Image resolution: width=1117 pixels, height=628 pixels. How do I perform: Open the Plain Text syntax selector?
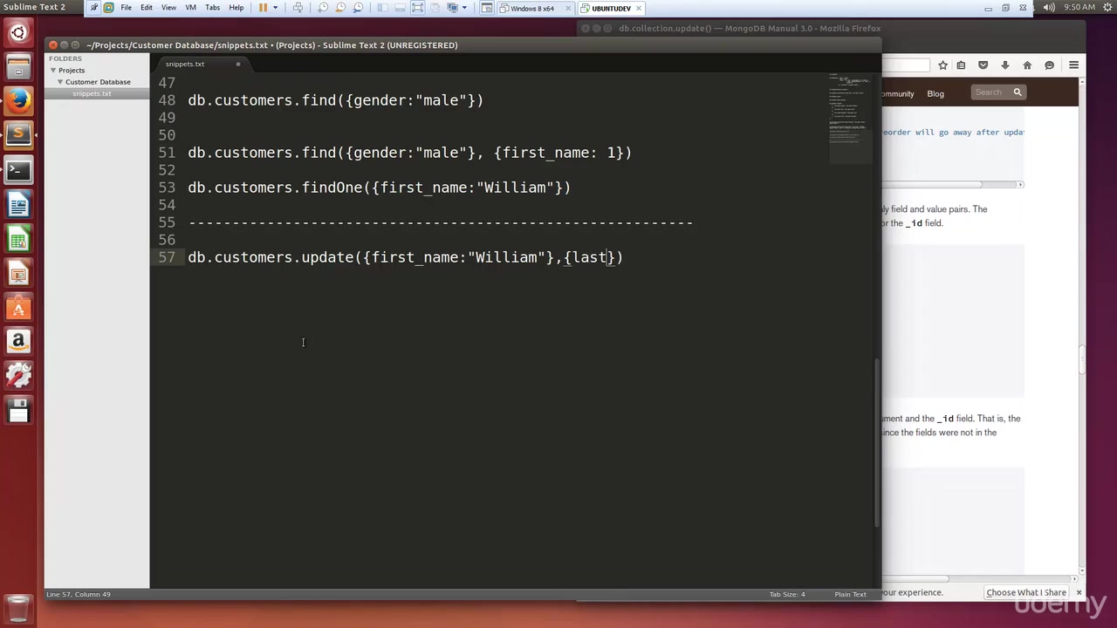tap(850, 594)
